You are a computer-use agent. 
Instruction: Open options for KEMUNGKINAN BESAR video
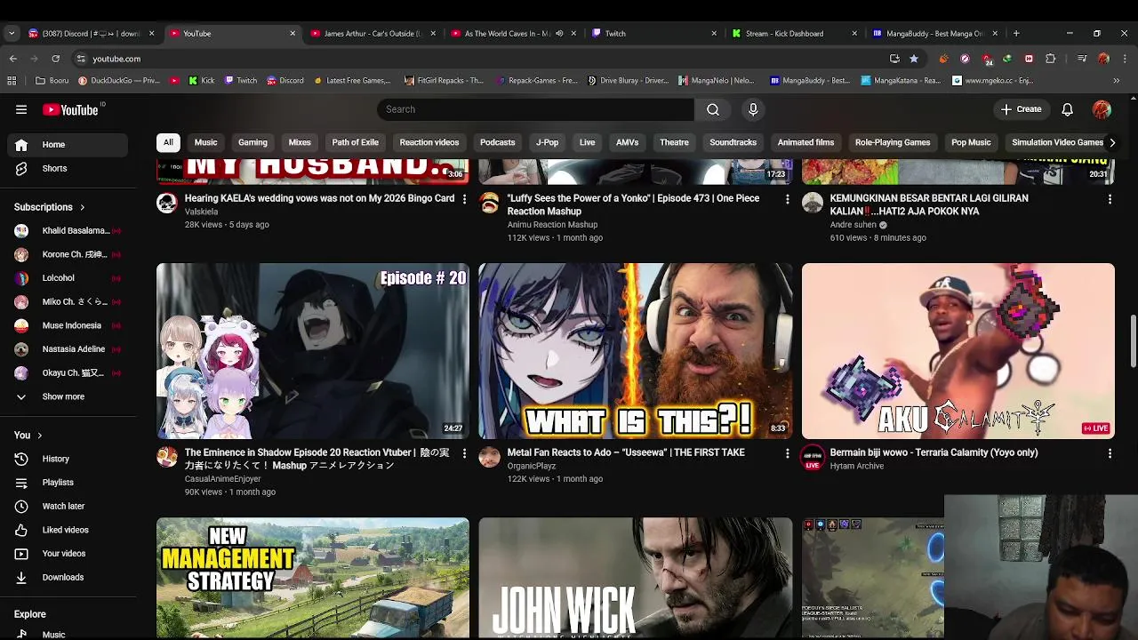coord(1110,199)
